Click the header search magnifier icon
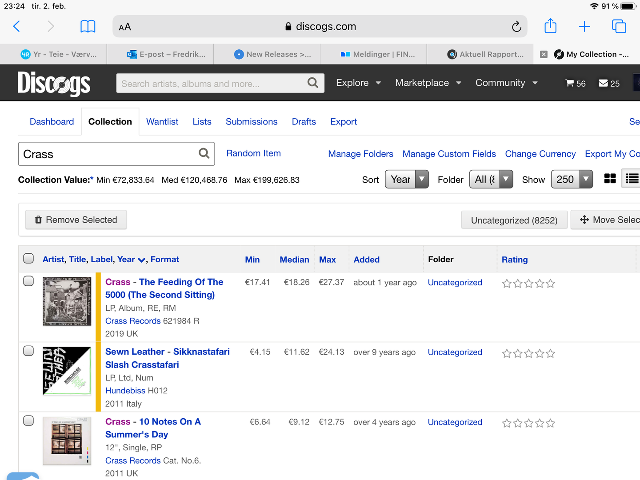 pyautogui.click(x=313, y=83)
